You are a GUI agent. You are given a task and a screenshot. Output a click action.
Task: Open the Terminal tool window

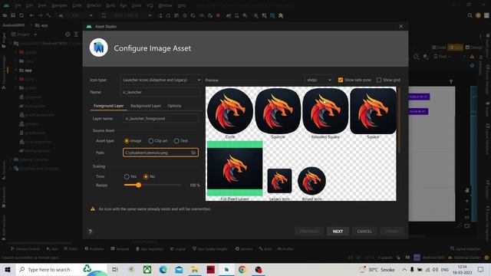coord(120,249)
